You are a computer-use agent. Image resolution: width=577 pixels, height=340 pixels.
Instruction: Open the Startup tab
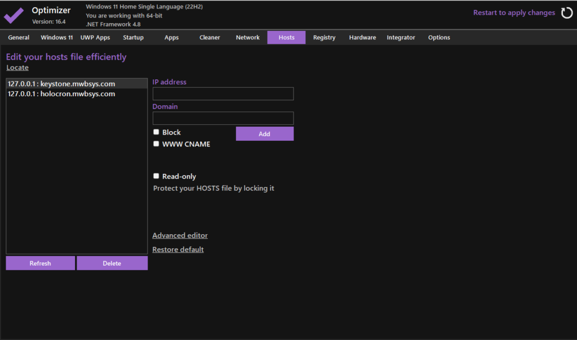click(134, 38)
